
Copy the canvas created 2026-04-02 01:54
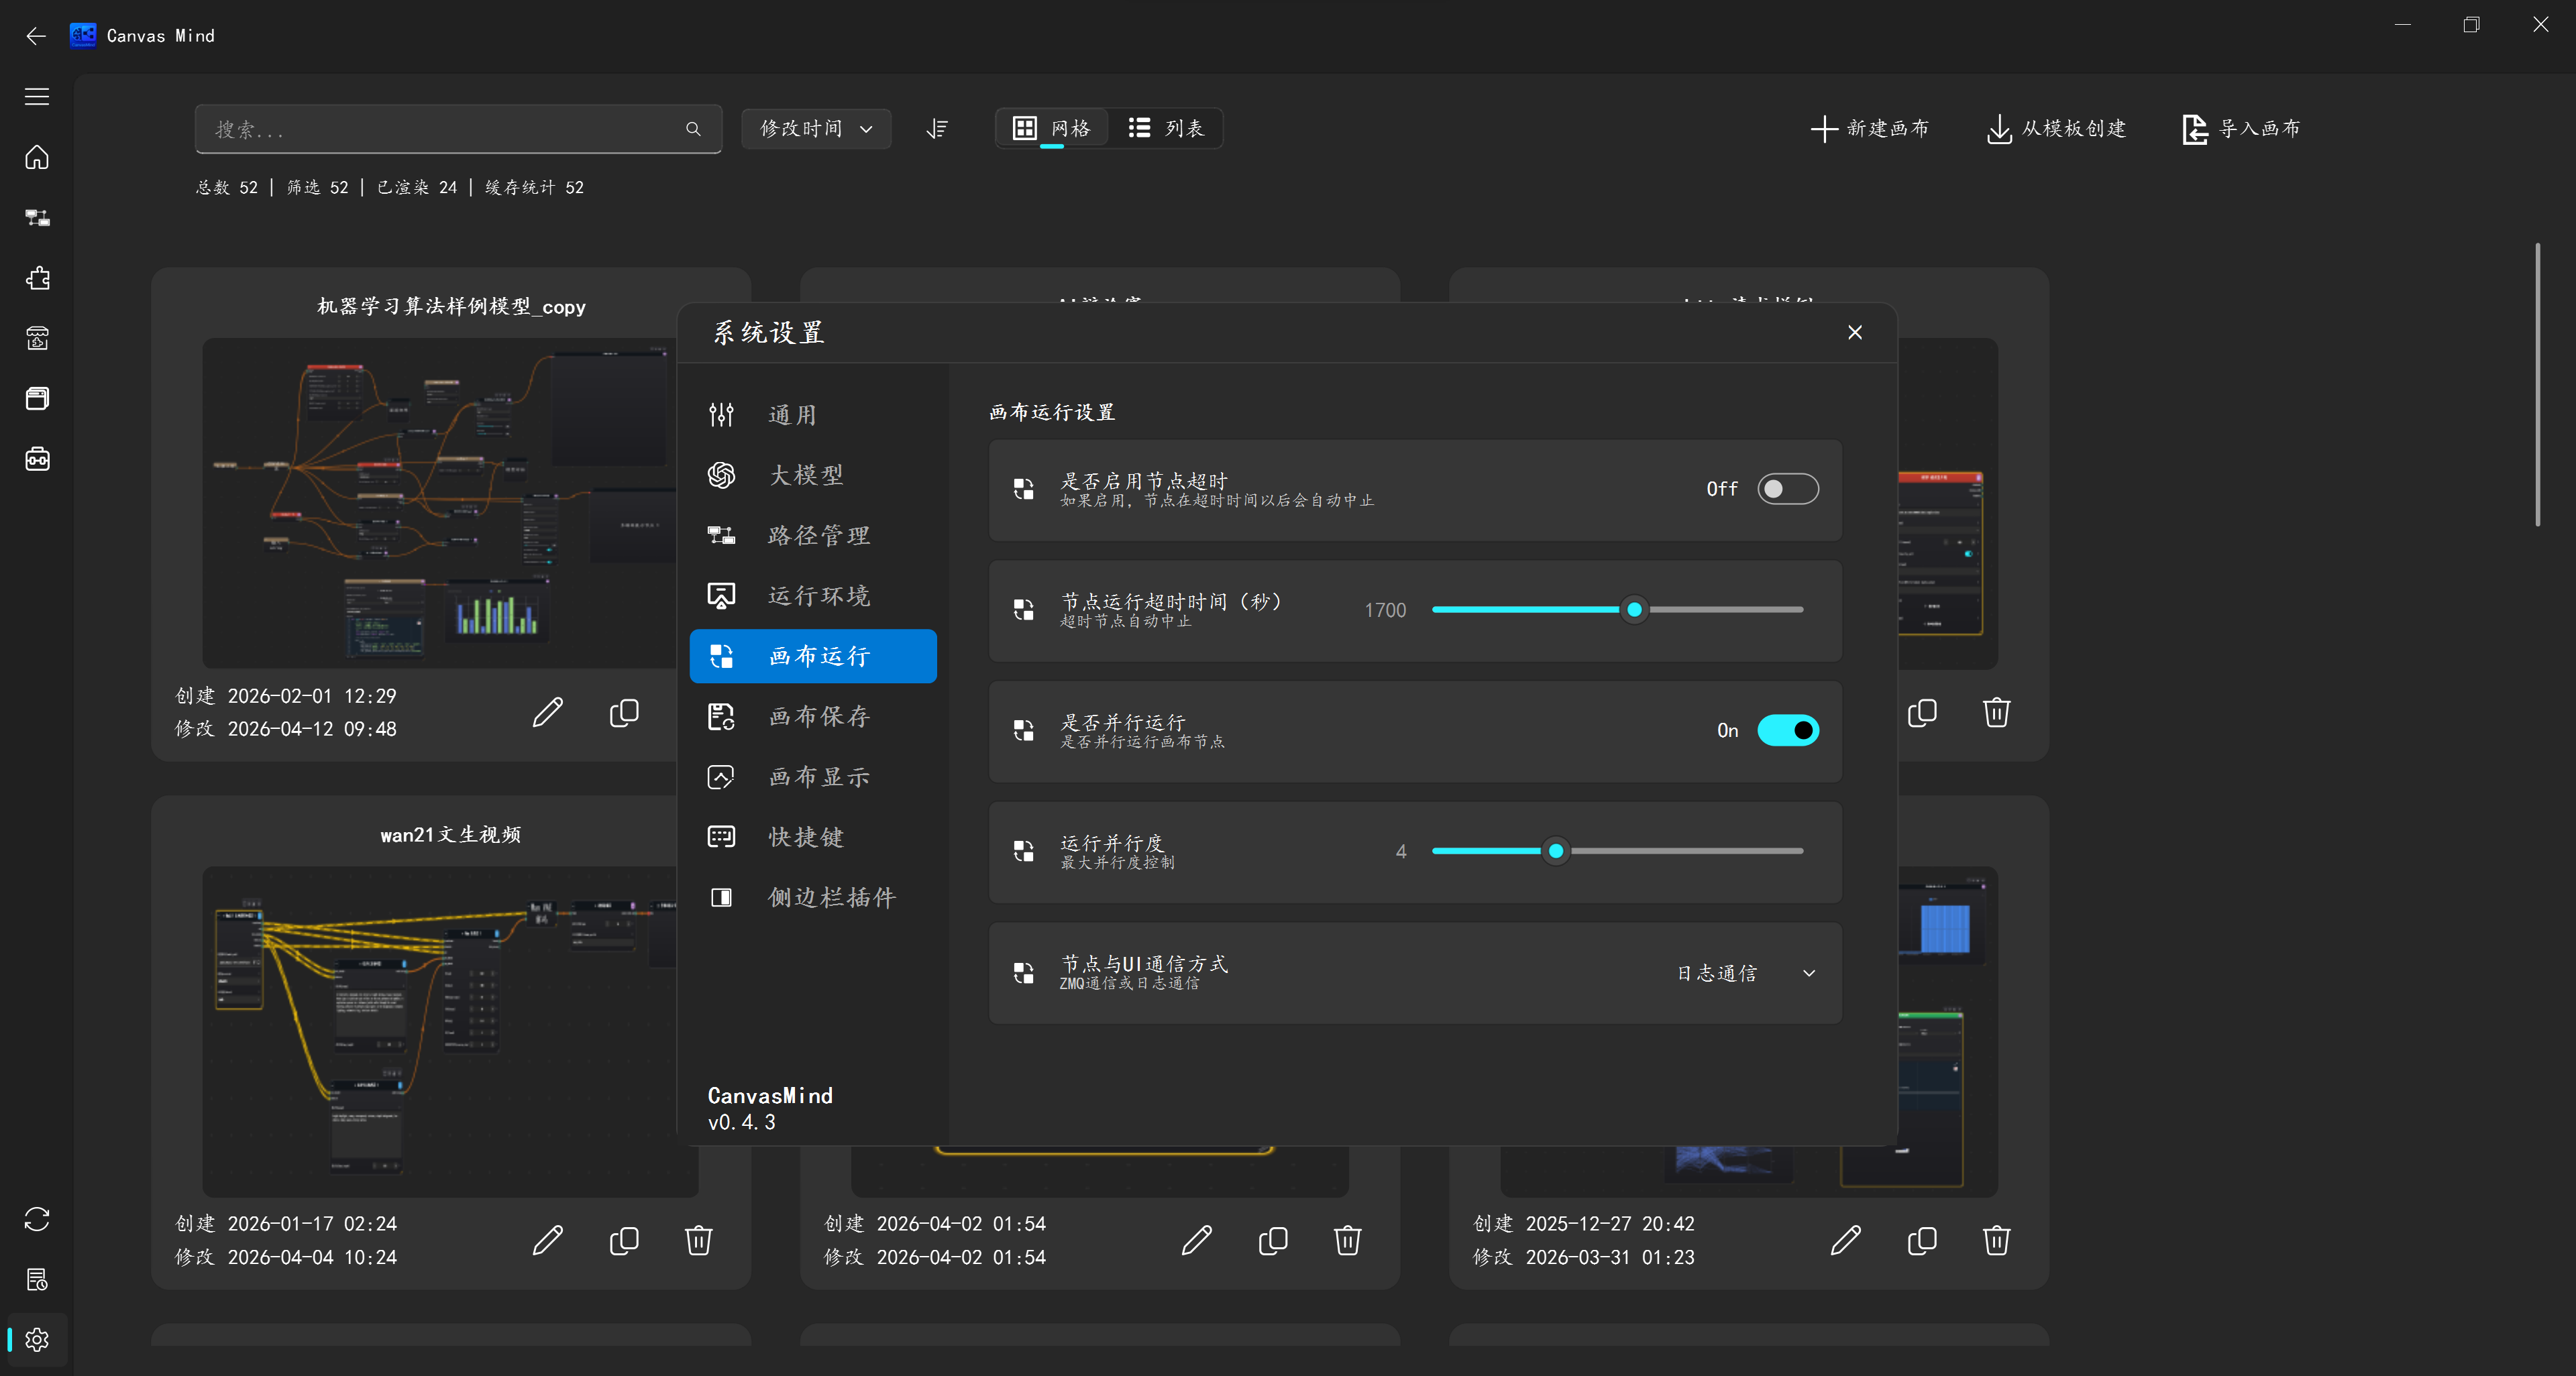[1273, 1240]
